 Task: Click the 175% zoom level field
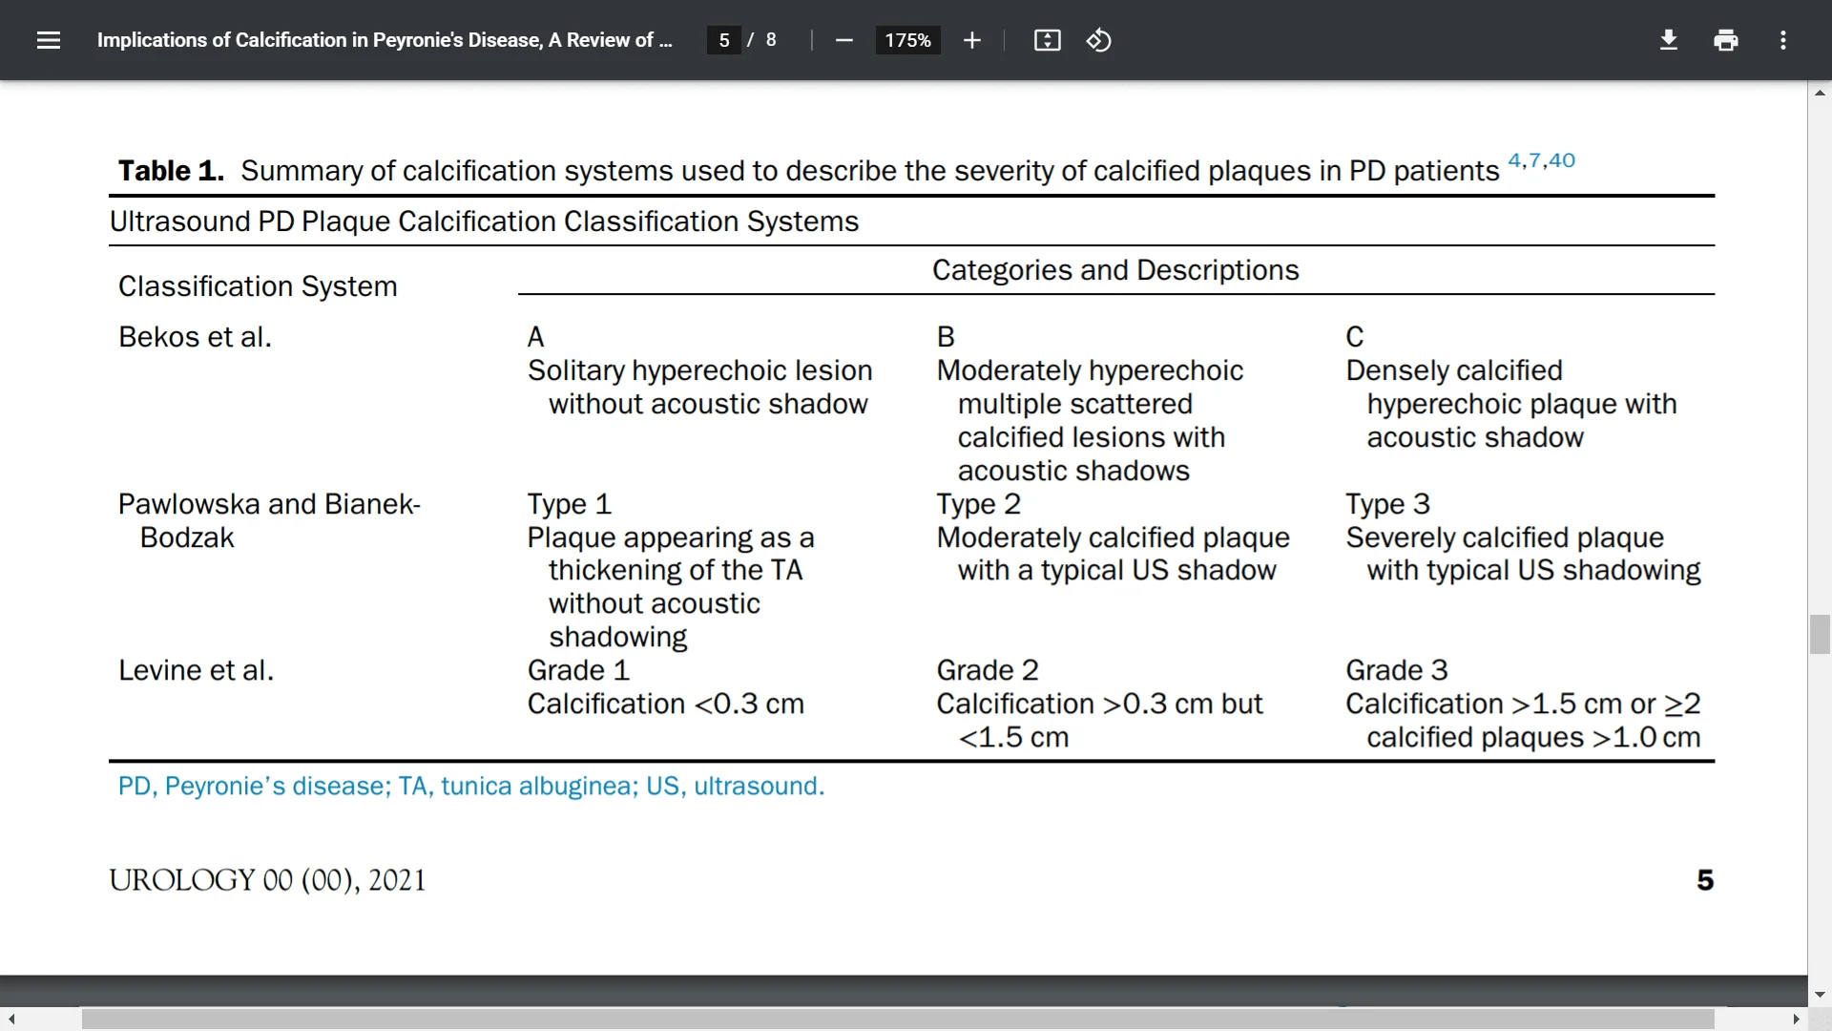[x=907, y=40]
